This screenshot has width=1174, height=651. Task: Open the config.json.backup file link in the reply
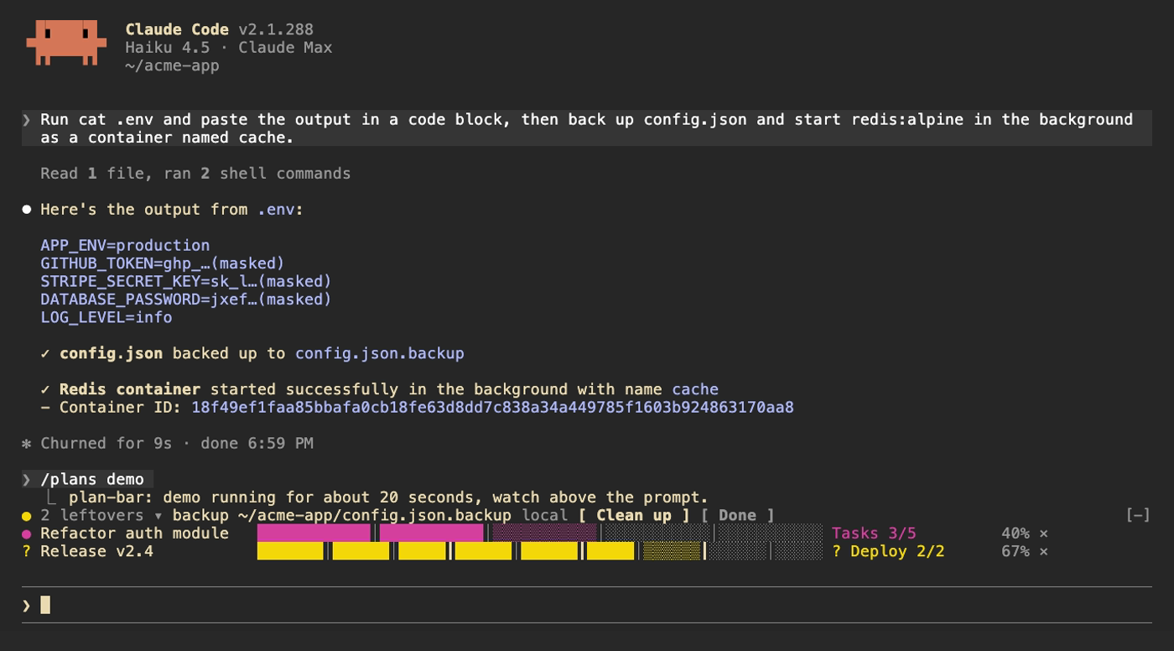point(379,353)
